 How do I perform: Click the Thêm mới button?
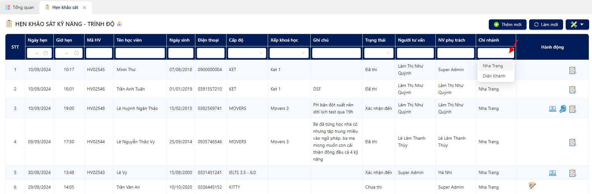508,24
